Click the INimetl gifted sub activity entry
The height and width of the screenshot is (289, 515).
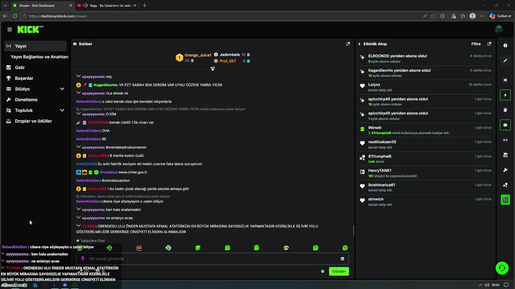tap(426, 130)
